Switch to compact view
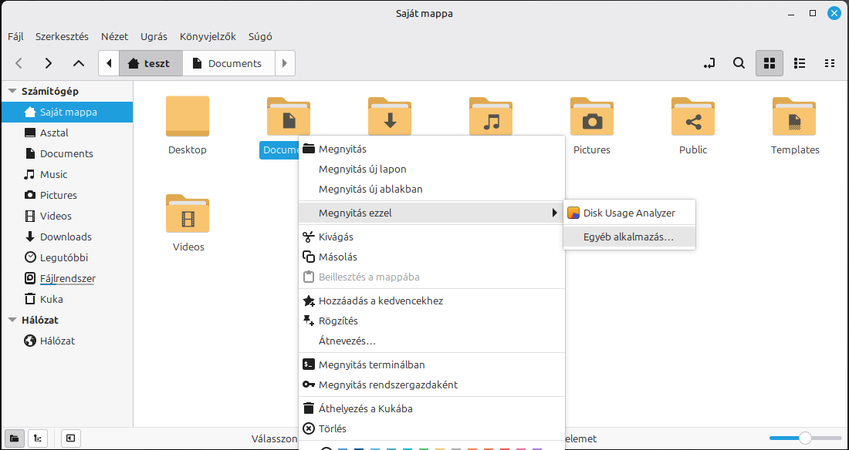The image size is (849, 450). [x=830, y=63]
